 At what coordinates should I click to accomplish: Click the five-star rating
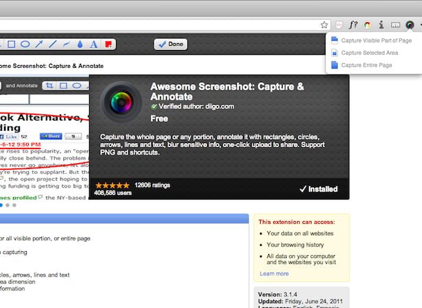tap(113, 185)
